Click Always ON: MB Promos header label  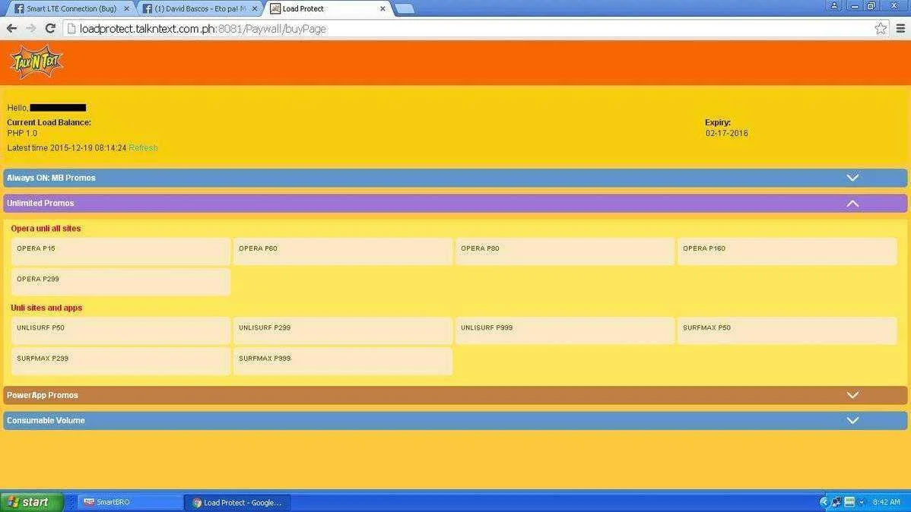51,178
